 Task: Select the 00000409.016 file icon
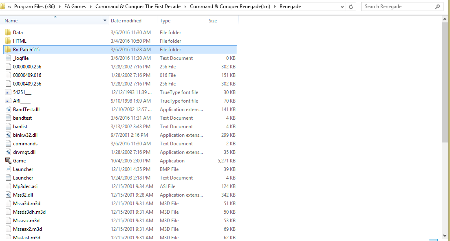[8, 75]
